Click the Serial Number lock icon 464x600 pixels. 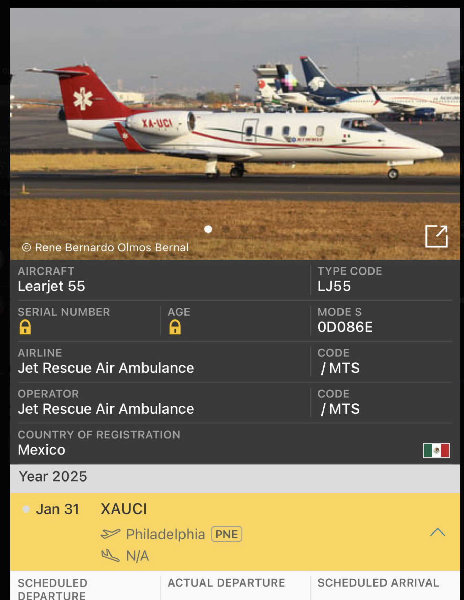pyautogui.click(x=25, y=327)
